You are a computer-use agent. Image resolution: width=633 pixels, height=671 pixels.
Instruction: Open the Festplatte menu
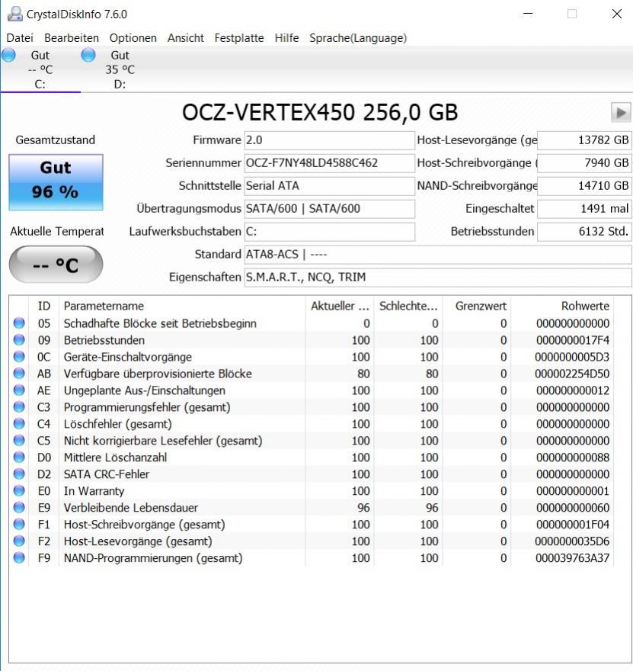click(x=239, y=38)
